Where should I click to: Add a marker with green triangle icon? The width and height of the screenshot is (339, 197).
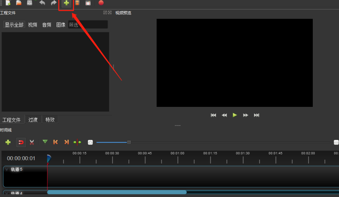pyautogui.click(x=45, y=142)
